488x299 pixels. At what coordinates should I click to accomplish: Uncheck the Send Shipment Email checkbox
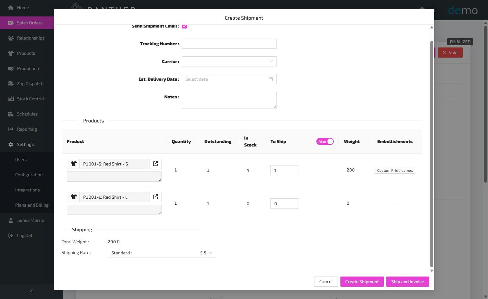point(184,26)
